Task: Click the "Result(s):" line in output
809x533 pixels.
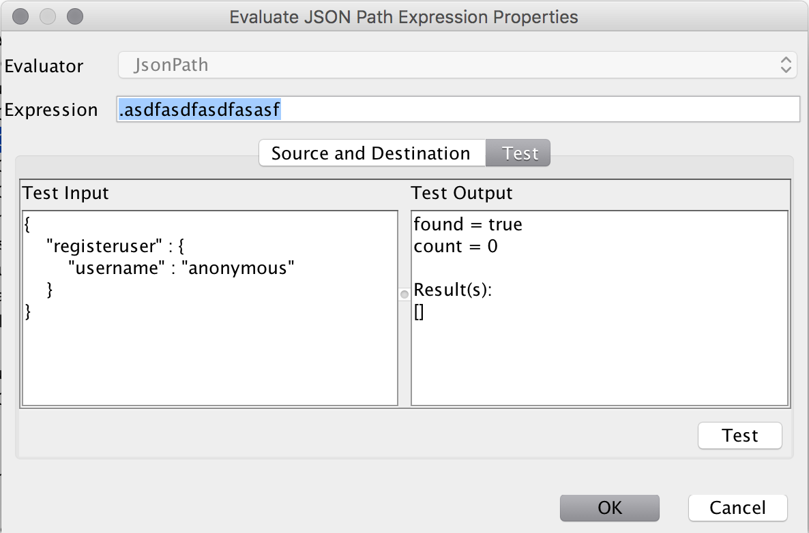Action: 453,290
